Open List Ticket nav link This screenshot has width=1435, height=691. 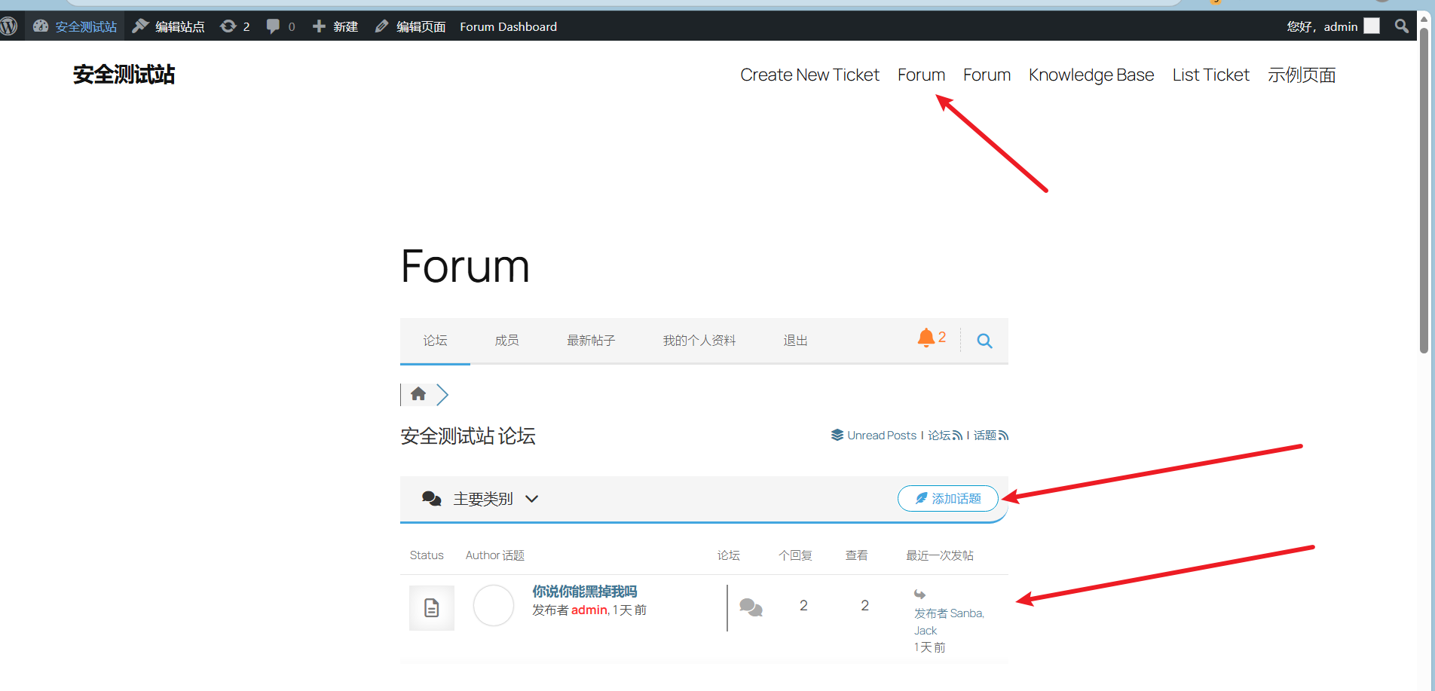(1210, 75)
